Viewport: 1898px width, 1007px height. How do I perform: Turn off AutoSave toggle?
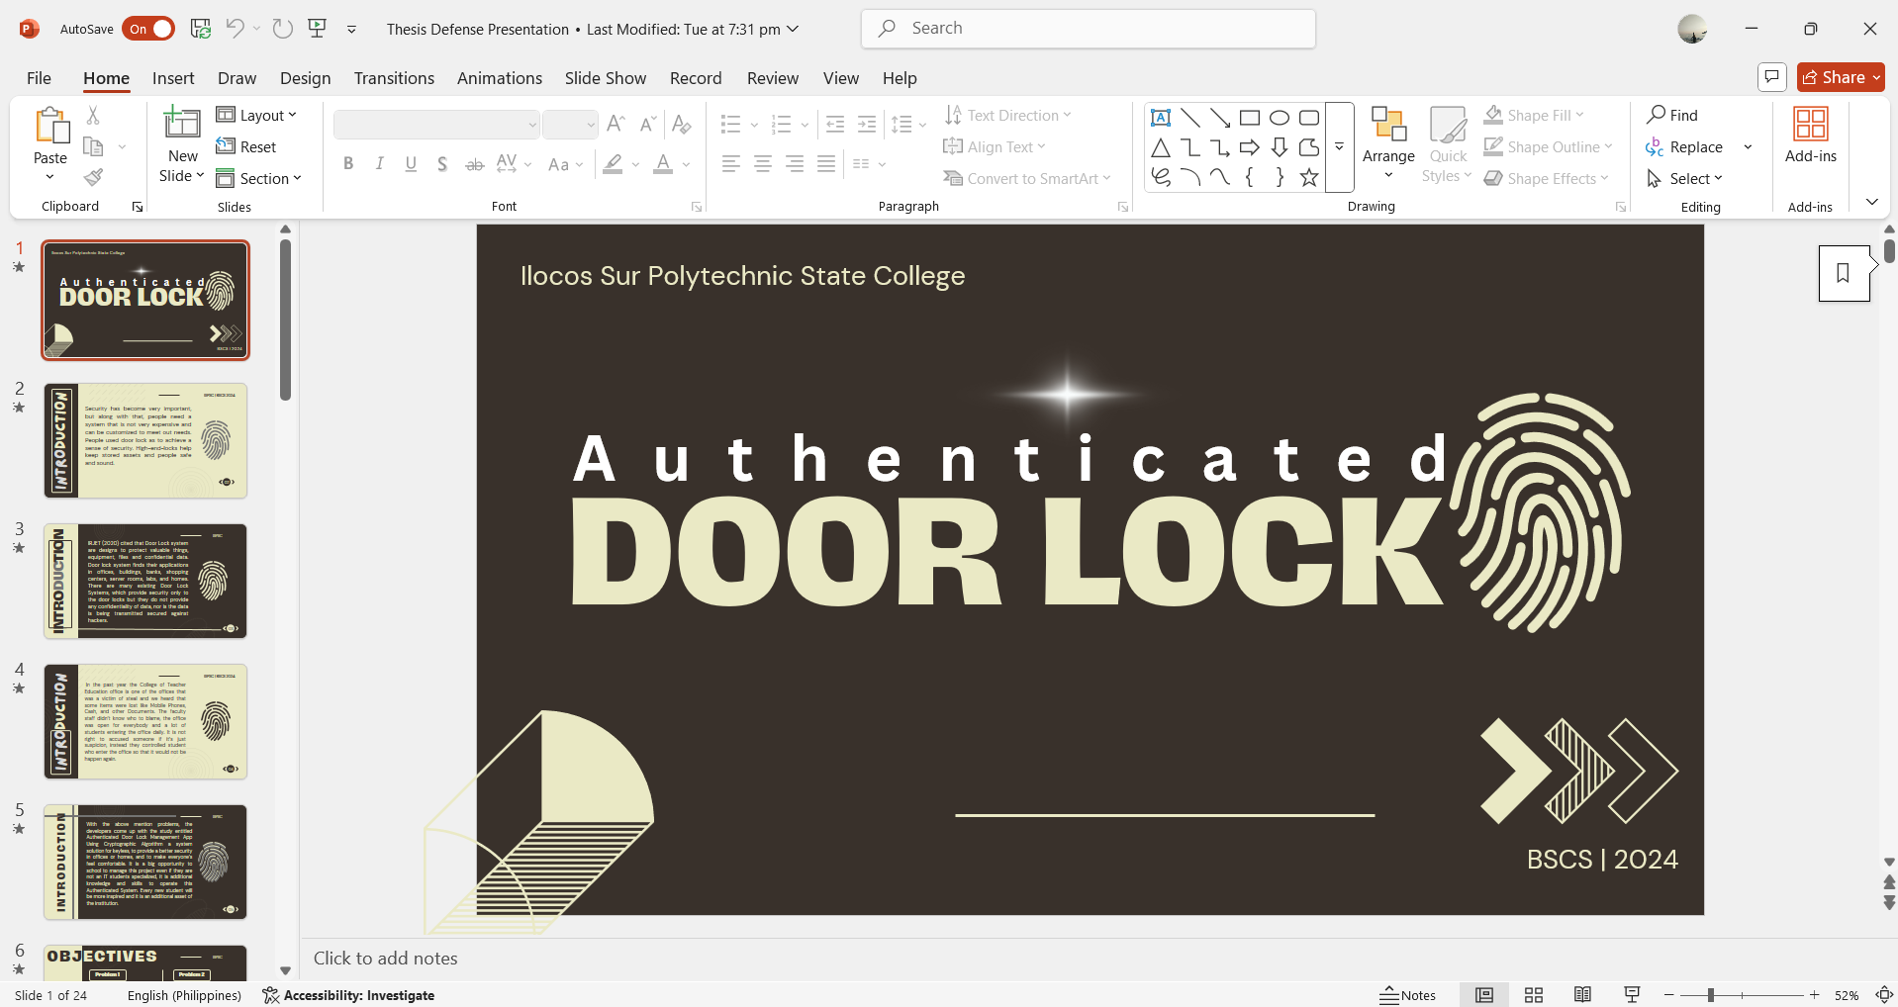tap(148, 29)
